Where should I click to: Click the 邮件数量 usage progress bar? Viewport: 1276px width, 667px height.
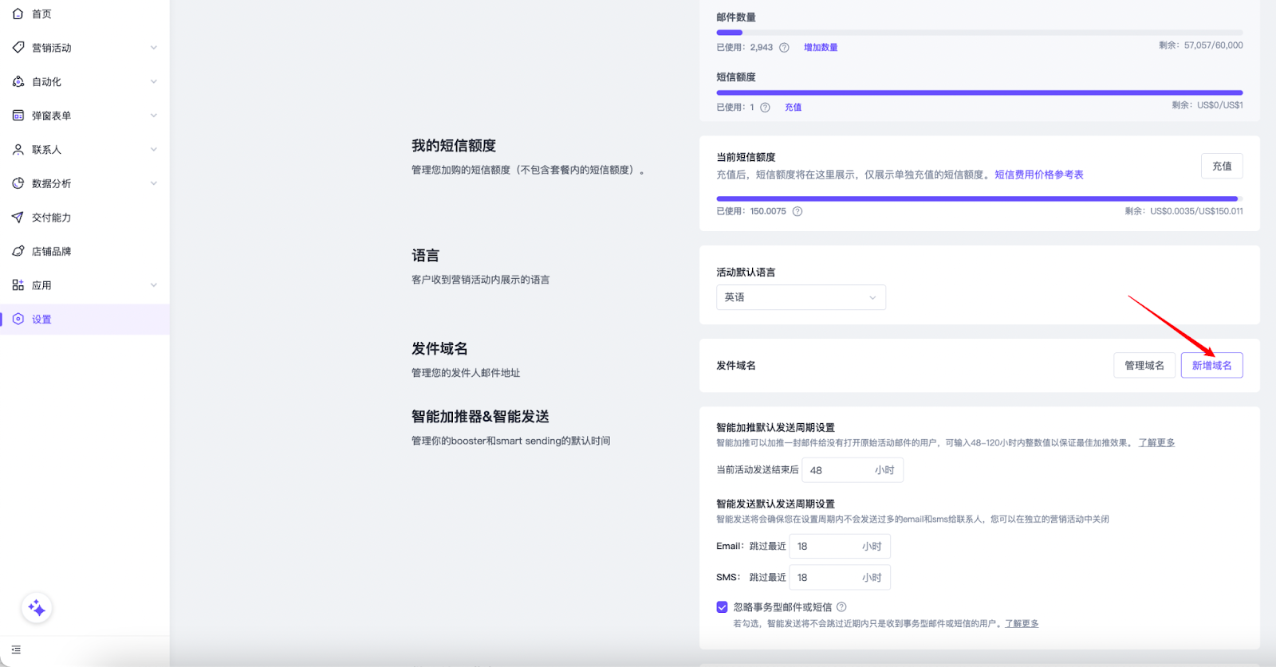[x=979, y=33]
